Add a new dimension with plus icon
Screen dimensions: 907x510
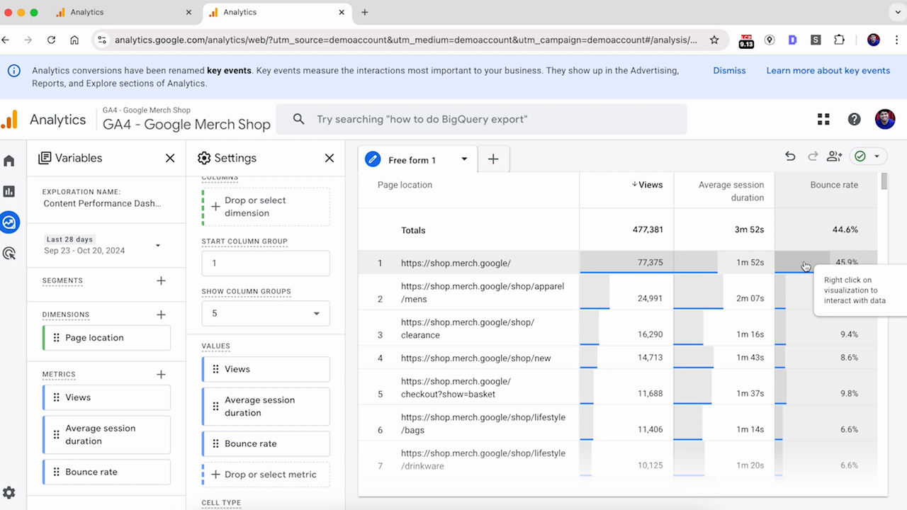(x=161, y=314)
